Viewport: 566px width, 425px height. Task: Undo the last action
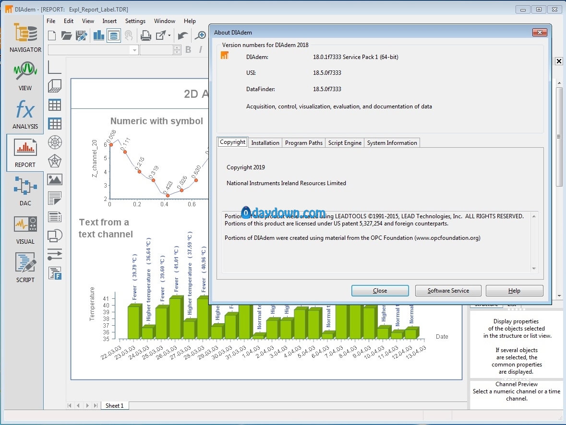point(182,35)
